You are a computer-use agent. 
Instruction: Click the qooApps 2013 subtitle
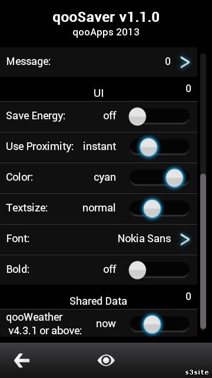click(x=106, y=32)
